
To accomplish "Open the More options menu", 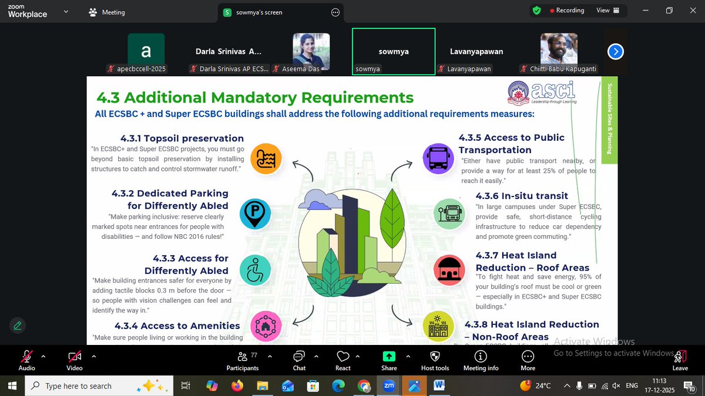I will pos(528,360).
